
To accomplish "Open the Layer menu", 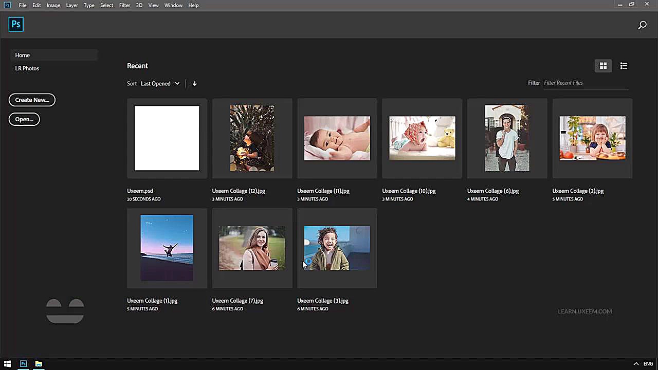I will [72, 5].
